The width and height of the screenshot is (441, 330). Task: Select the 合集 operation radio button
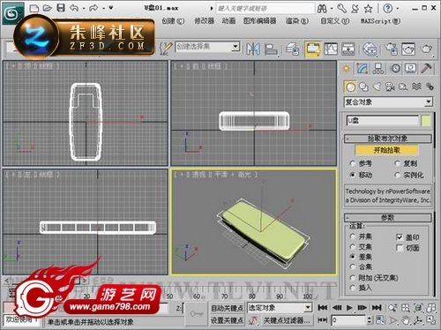click(353, 266)
